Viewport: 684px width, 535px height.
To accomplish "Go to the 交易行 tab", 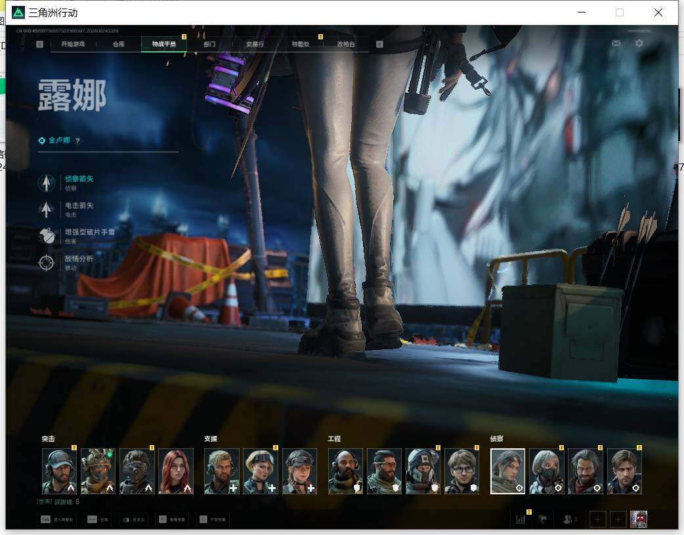I will pos(255,44).
